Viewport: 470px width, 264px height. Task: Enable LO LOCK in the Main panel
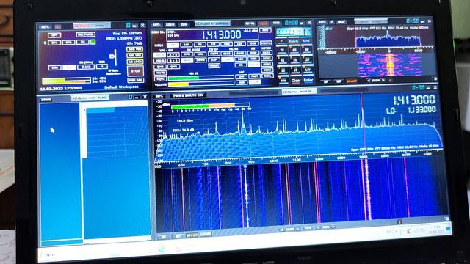(x=135, y=62)
